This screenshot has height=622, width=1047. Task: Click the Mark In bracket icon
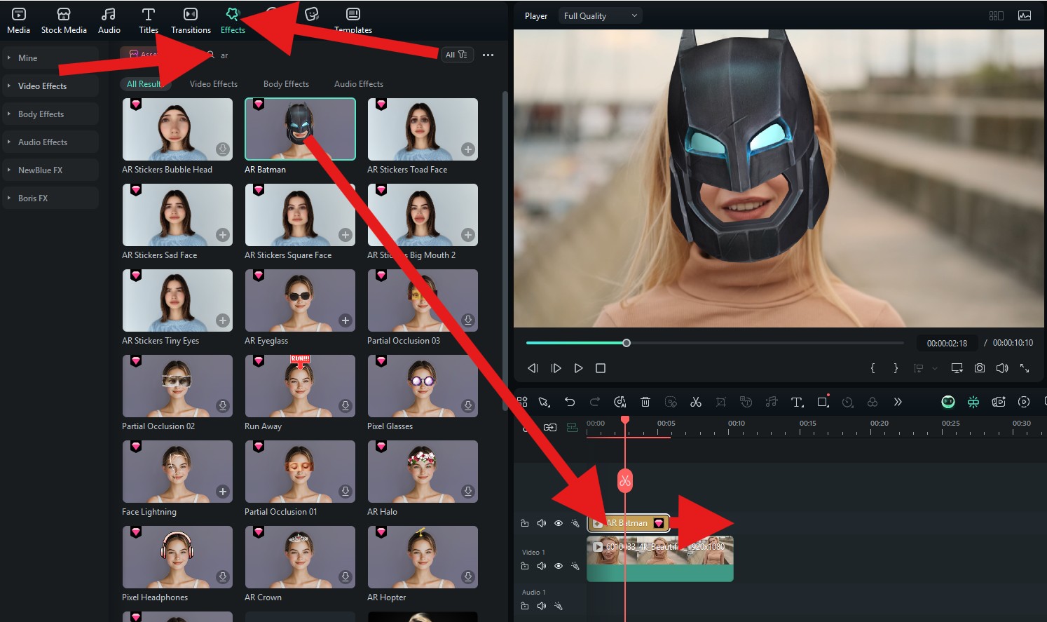[873, 368]
